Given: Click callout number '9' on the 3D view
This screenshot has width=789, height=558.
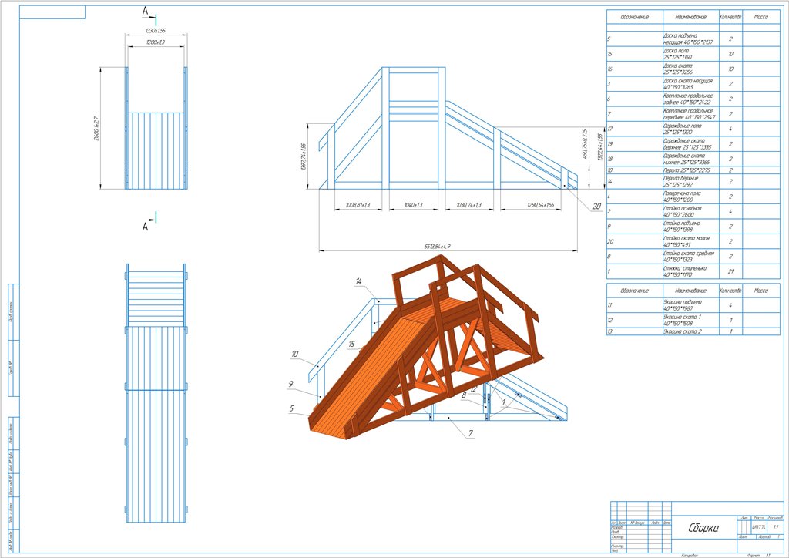Looking at the screenshot, I should tap(290, 384).
